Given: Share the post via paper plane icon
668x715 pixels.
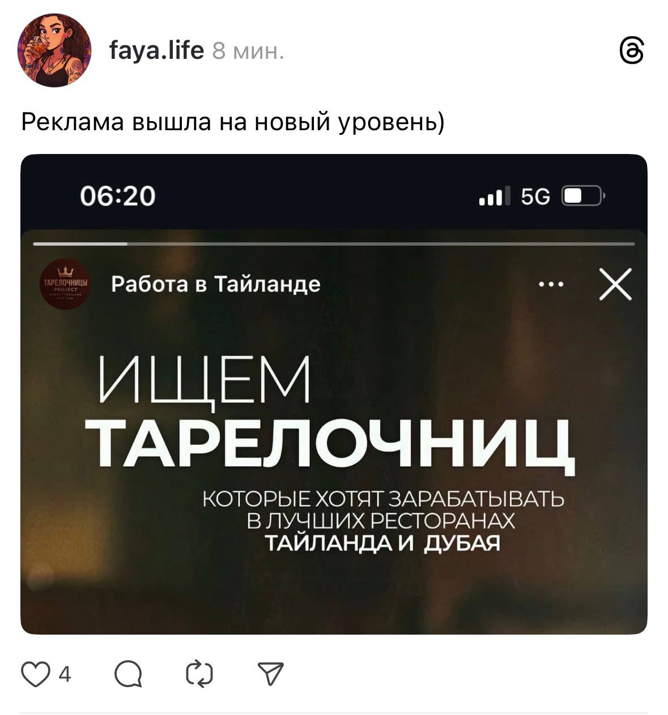Looking at the screenshot, I should tap(270, 674).
